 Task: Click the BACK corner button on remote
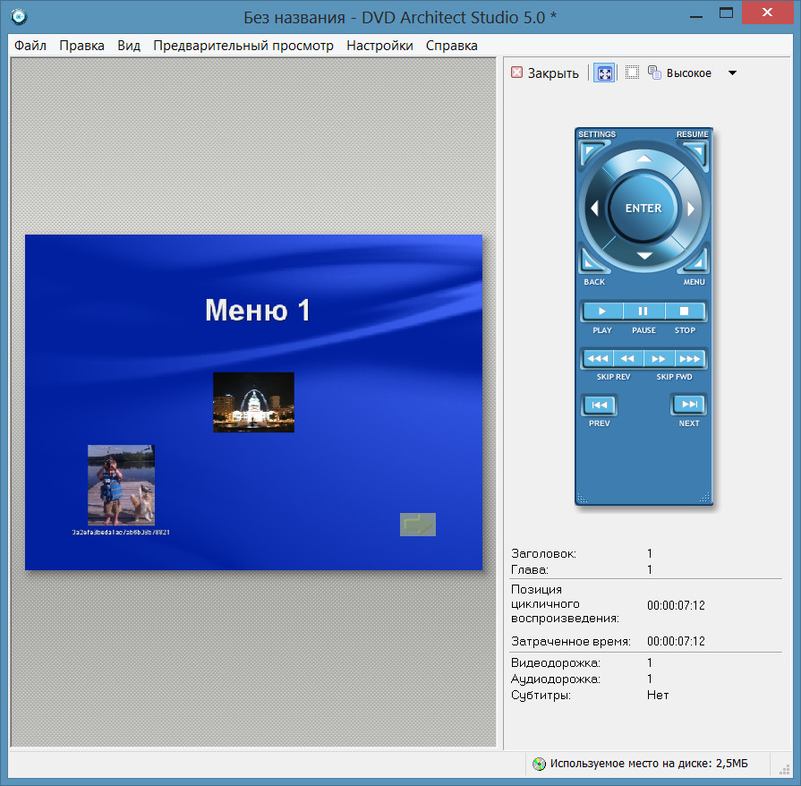(592, 261)
